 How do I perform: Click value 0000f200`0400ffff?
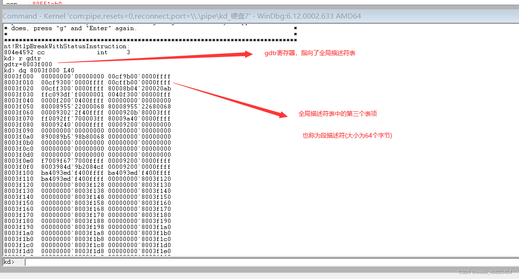tap(72, 101)
